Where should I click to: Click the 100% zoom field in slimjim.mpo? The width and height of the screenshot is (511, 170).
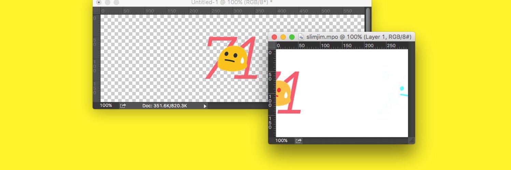[x=281, y=140]
